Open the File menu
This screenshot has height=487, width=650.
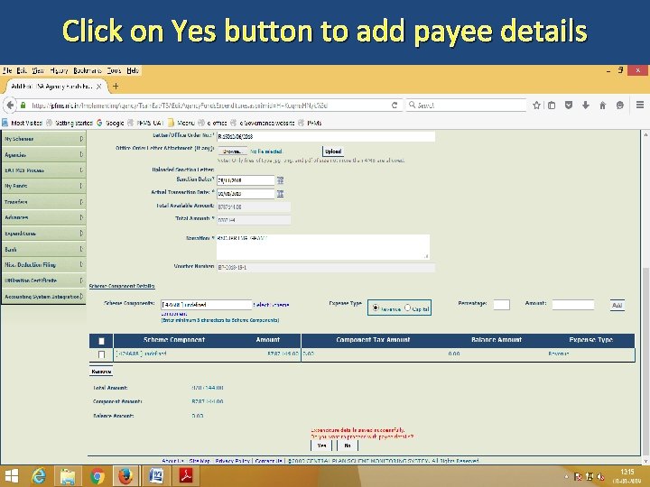pos(7,70)
